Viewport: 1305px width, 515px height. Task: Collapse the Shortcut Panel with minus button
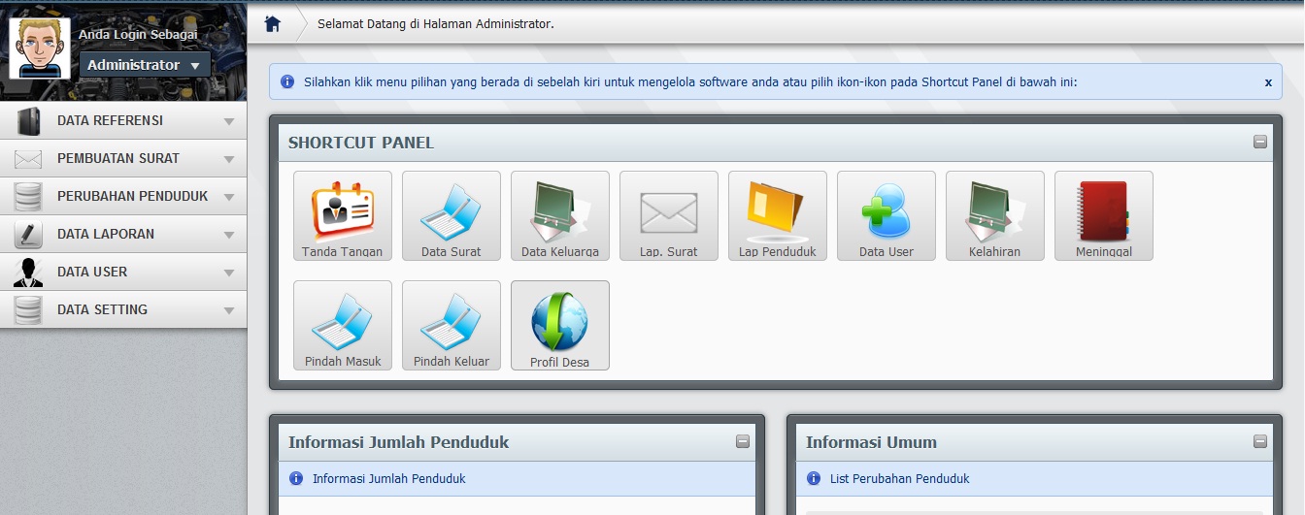pos(1260,142)
